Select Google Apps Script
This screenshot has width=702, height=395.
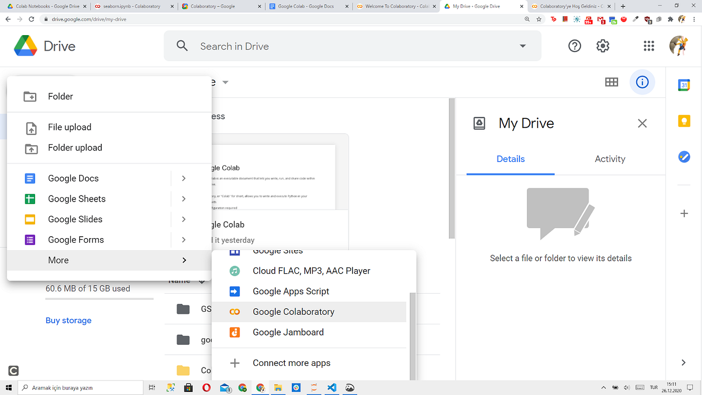click(x=309, y=291)
